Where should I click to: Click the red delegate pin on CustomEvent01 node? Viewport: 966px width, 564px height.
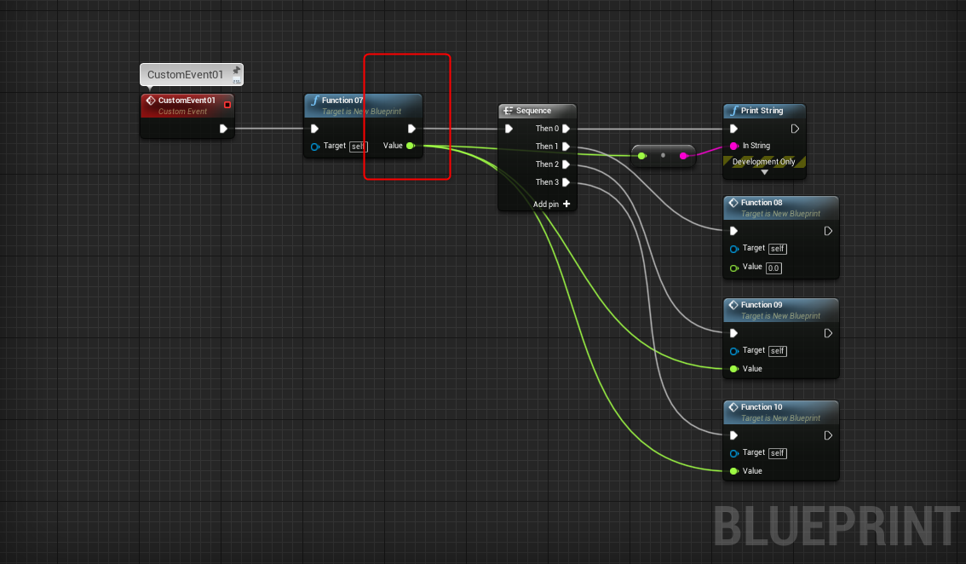coord(227,105)
